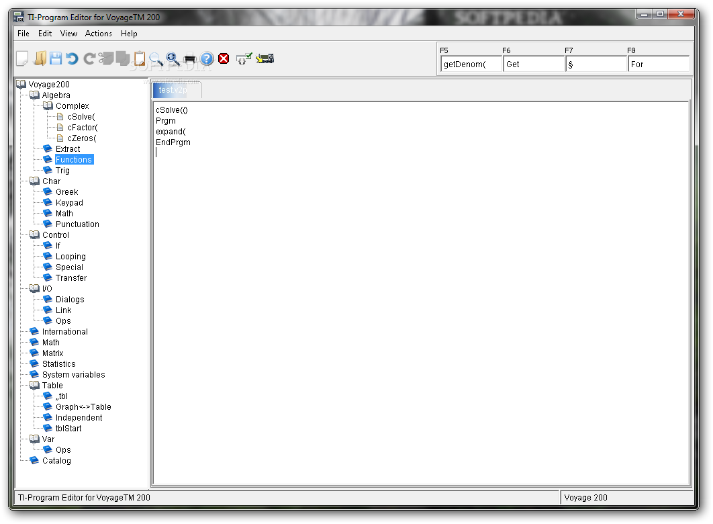Select the Keypad category
The image size is (713, 524).
click(69, 203)
